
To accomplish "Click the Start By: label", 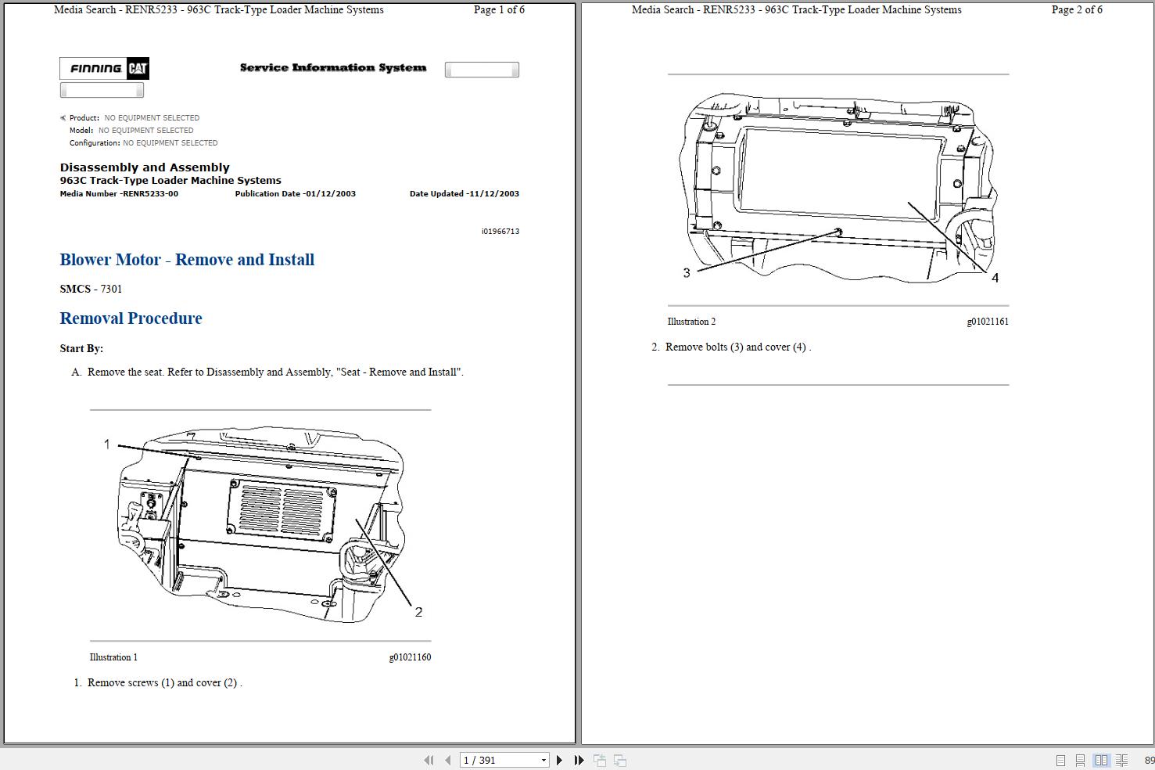I will pyautogui.click(x=81, y=348).
